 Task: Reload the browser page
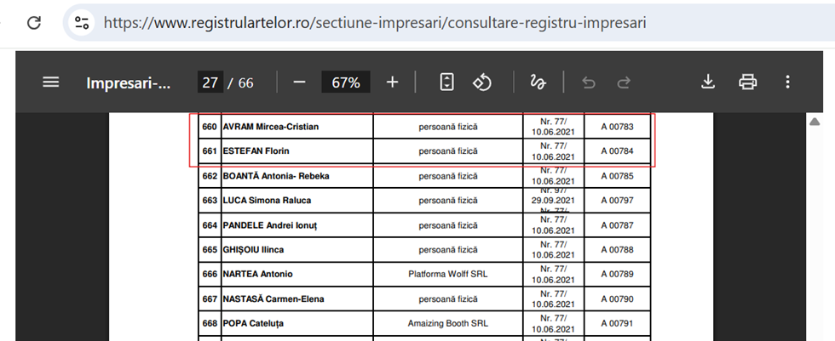pyautogui.click(x=34, y=22)
